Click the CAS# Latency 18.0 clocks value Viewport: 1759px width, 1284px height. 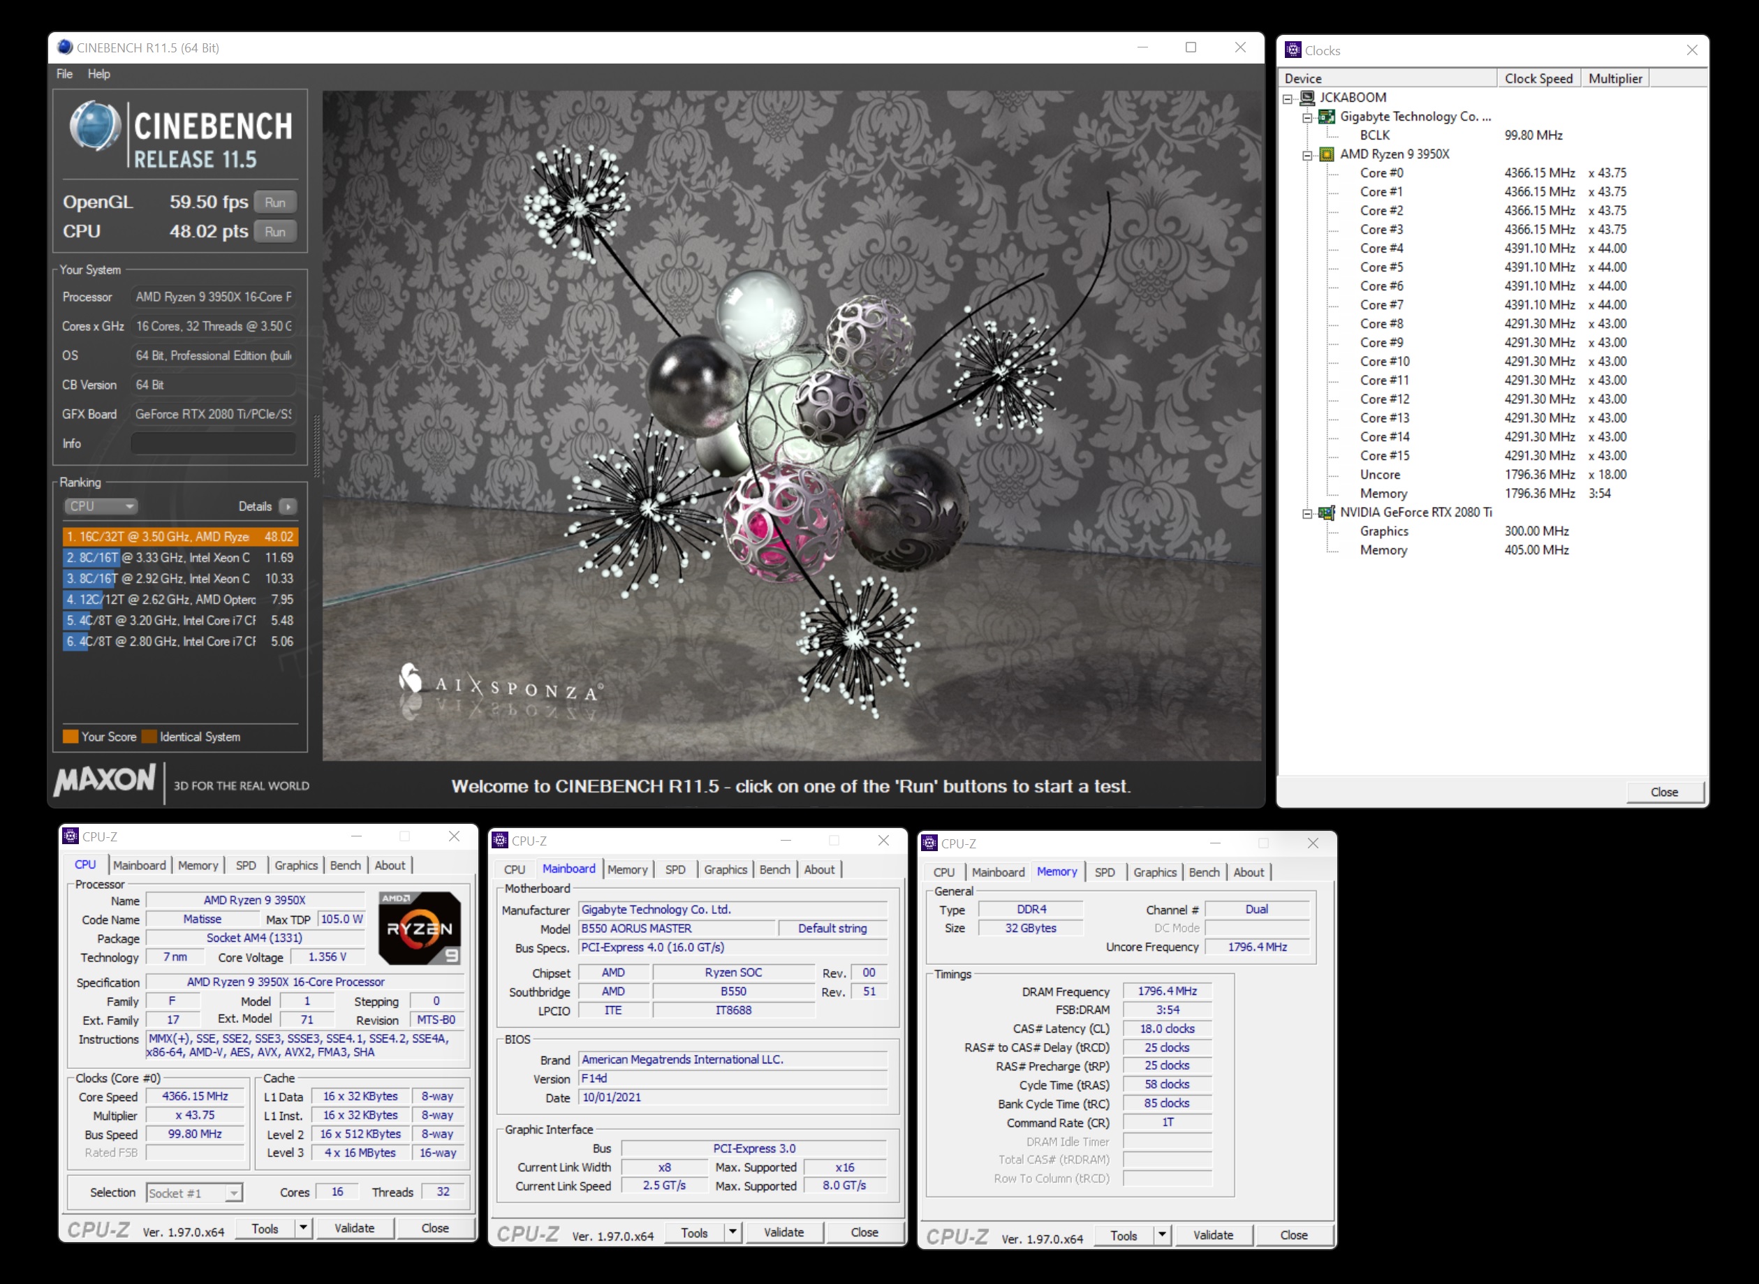pyautogui.click(x=1168, y=1028)
